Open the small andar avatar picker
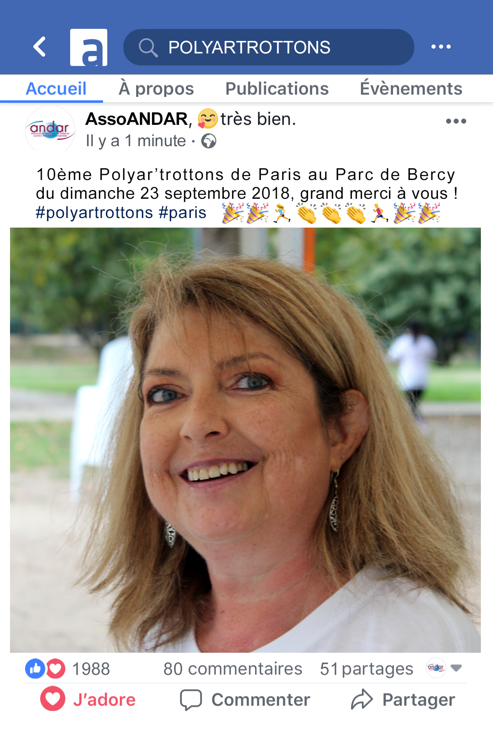The height and width of the screenshot is (730, 493). 436,668
